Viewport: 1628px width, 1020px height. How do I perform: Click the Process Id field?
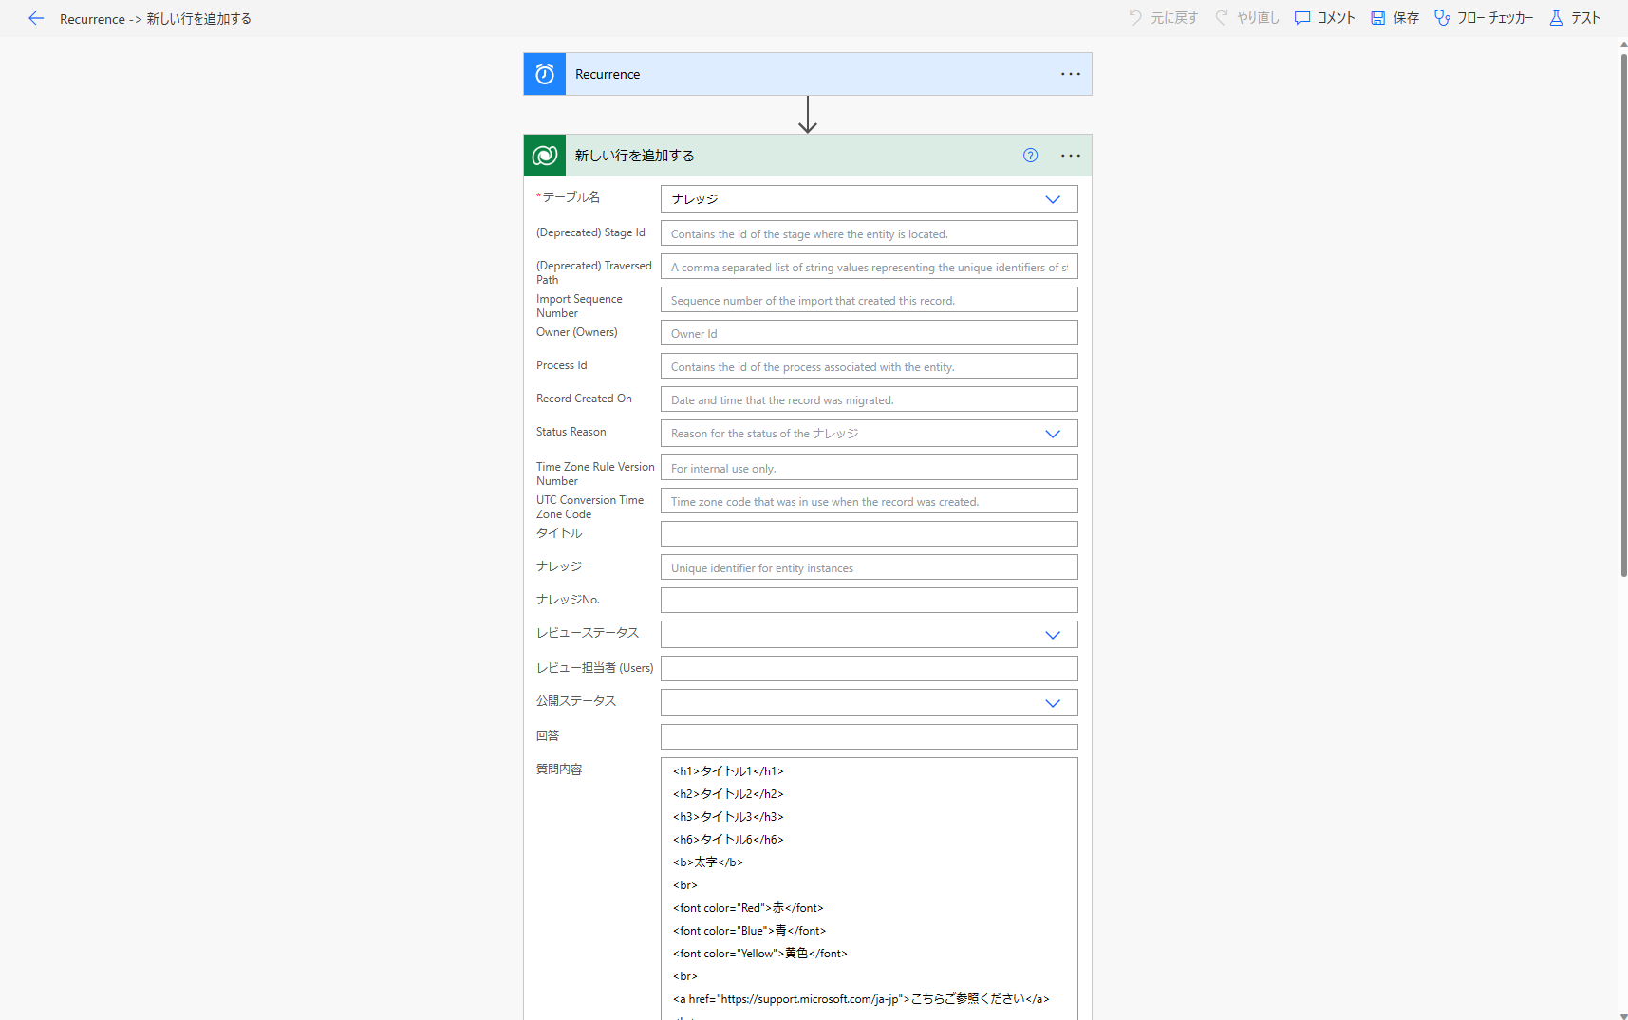pos(870,366)
